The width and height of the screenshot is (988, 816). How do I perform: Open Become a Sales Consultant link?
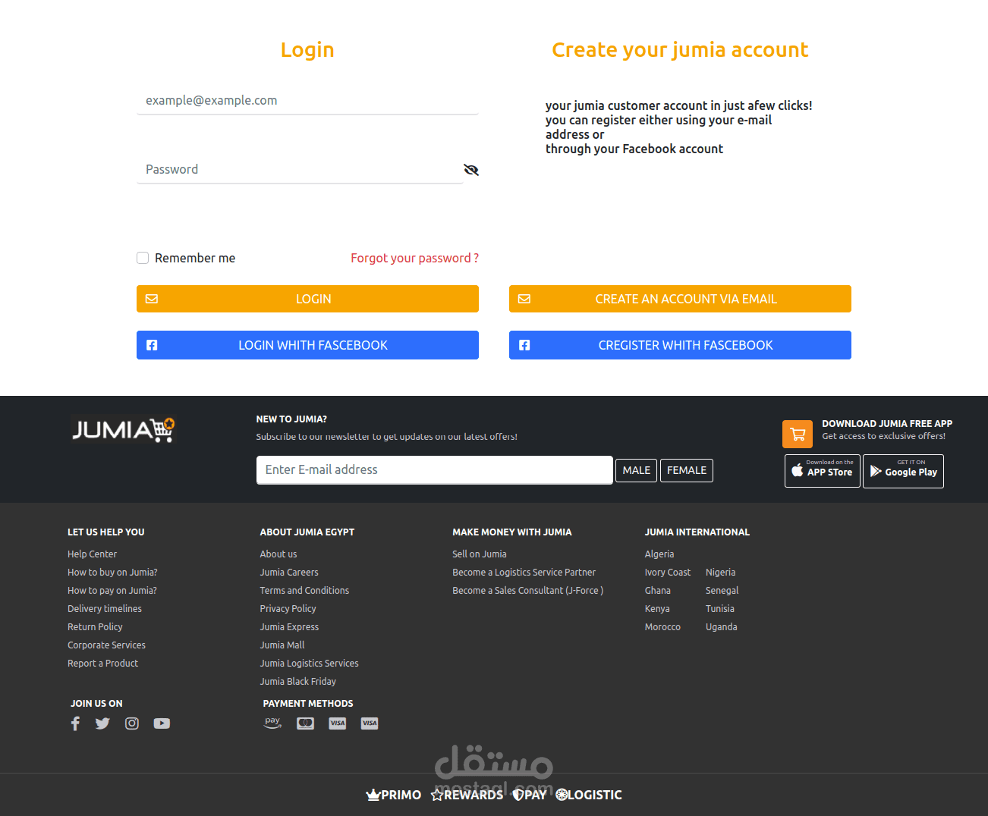click(527, 591)
